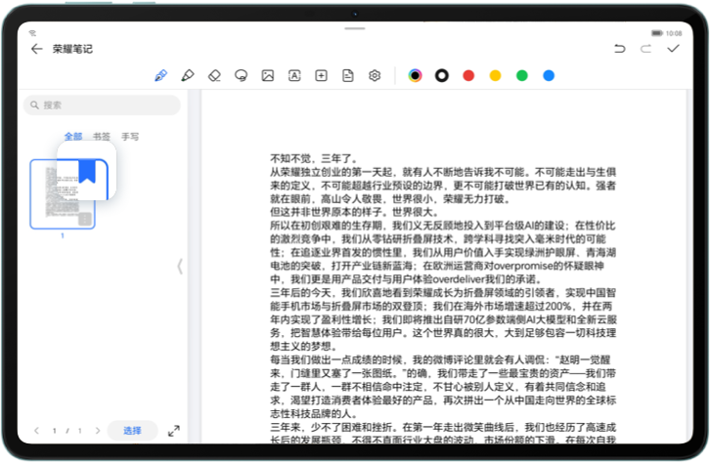710x463 pixels.
Task: Choose the blue pen color
Action: [x=549, y=75]
